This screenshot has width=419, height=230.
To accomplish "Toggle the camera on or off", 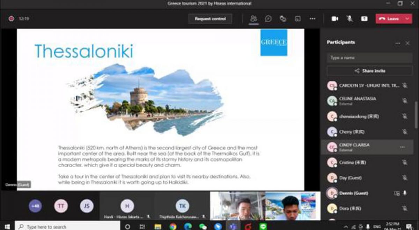I will click(x=335, y=19).
